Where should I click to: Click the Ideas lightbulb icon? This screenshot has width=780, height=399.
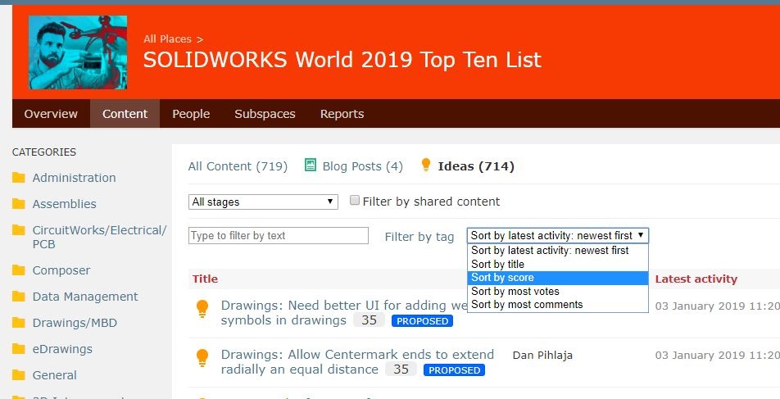pyautogui.click(x=426, y=165)
